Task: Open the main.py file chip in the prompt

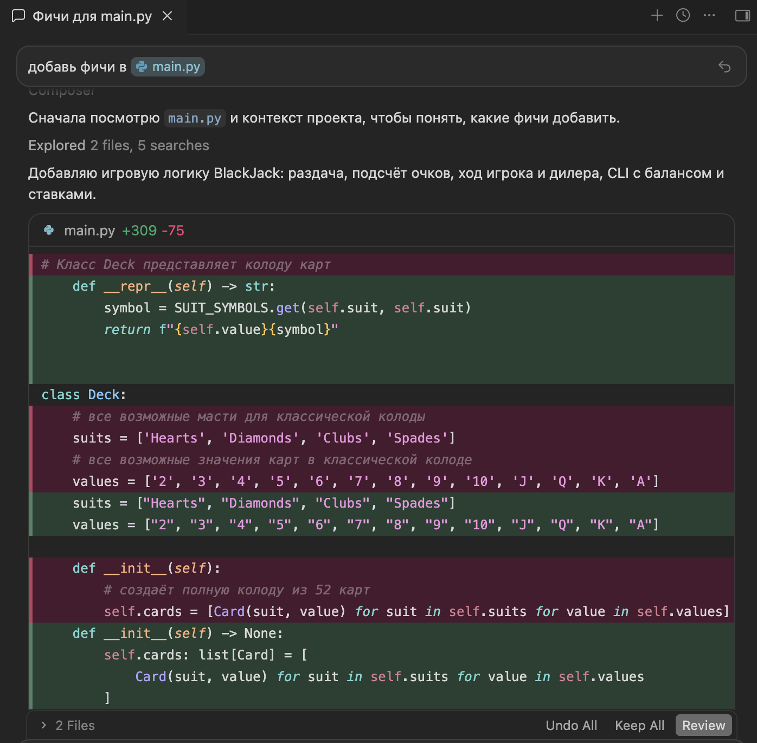Action: [x=168, y=67]
